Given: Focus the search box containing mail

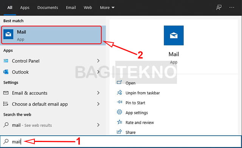Looking at the screenshot, I should [x=121, y=141].
